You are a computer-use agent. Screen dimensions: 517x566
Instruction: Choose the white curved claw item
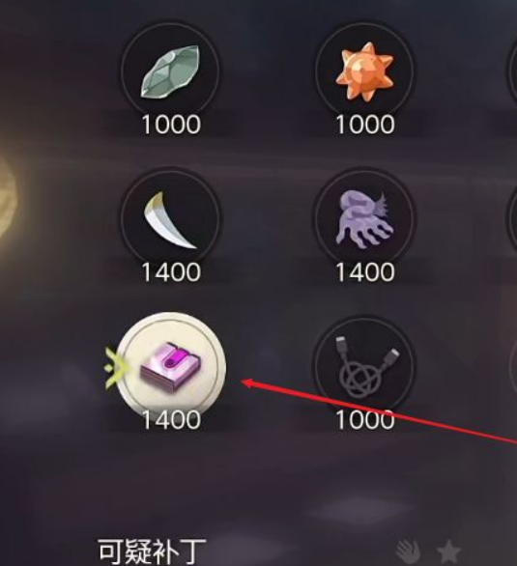tap(170, 219)
